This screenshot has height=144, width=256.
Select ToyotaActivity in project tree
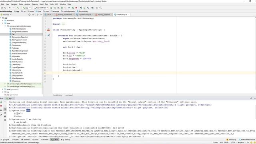tap(17, 73)
